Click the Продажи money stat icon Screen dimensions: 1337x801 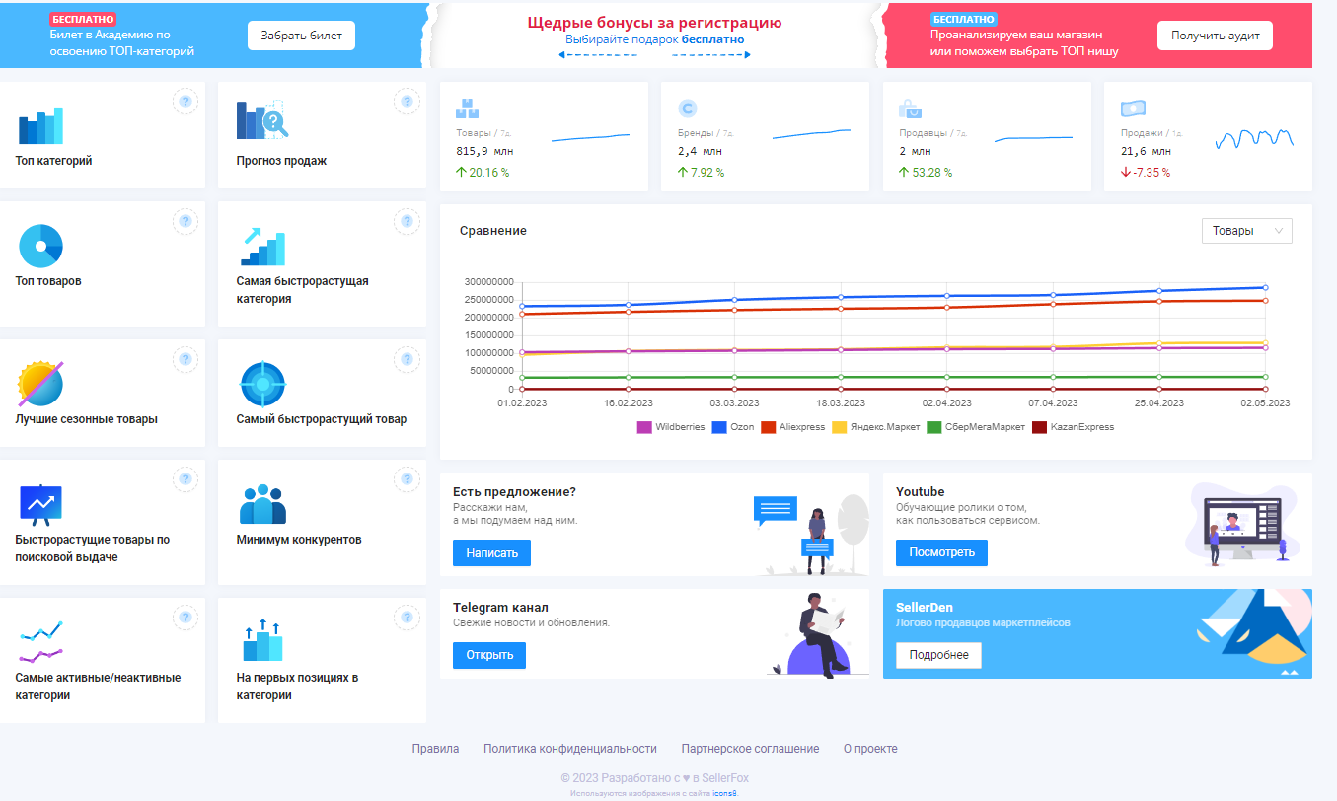coord(1132,109)
